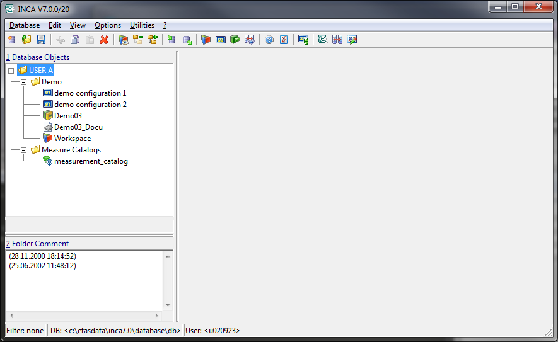Click the Copy toolbar icon
This screenshot has height=342, width=558.
point(75,40)
